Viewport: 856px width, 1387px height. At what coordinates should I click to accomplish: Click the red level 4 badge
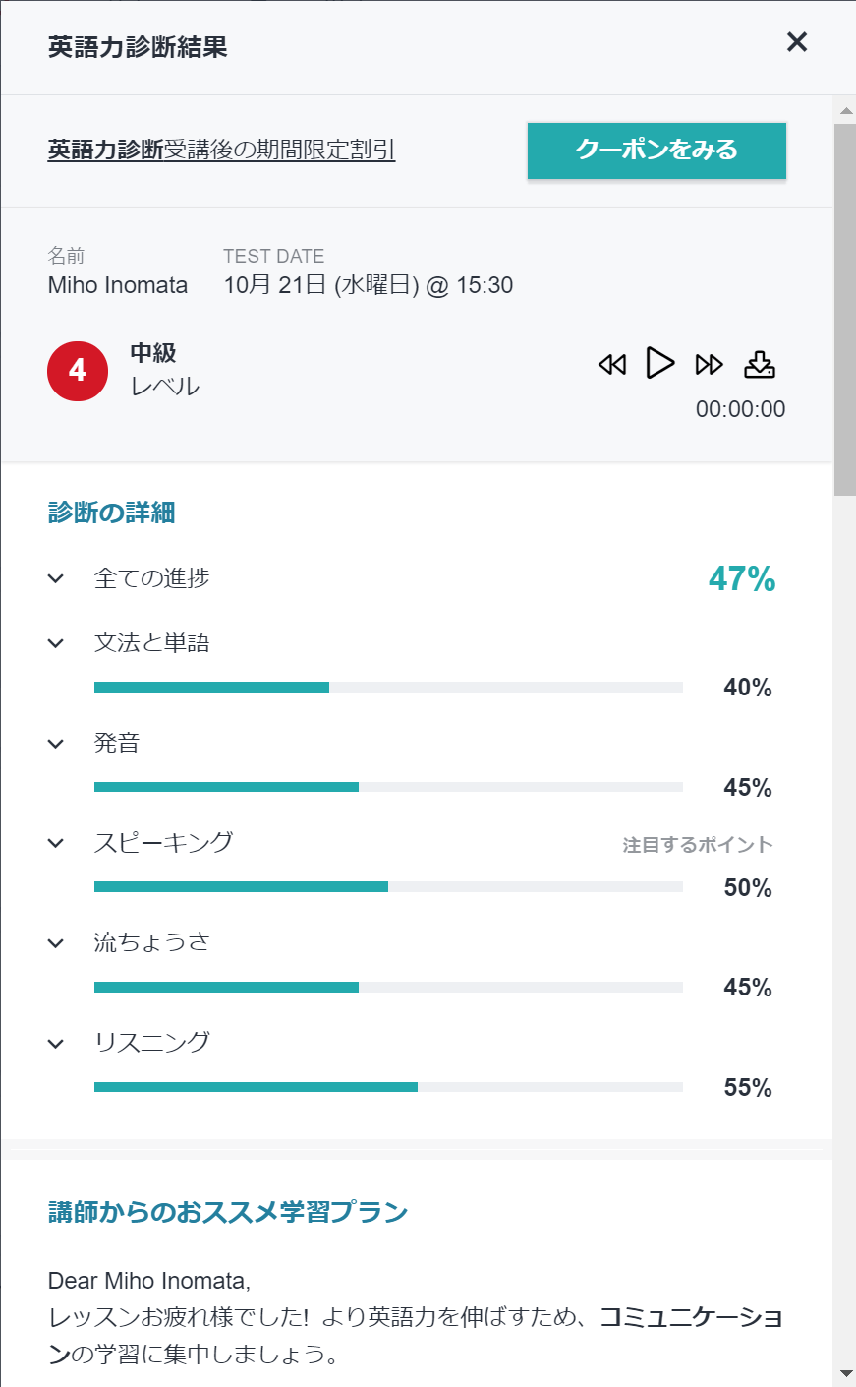(x=78, y=371)
